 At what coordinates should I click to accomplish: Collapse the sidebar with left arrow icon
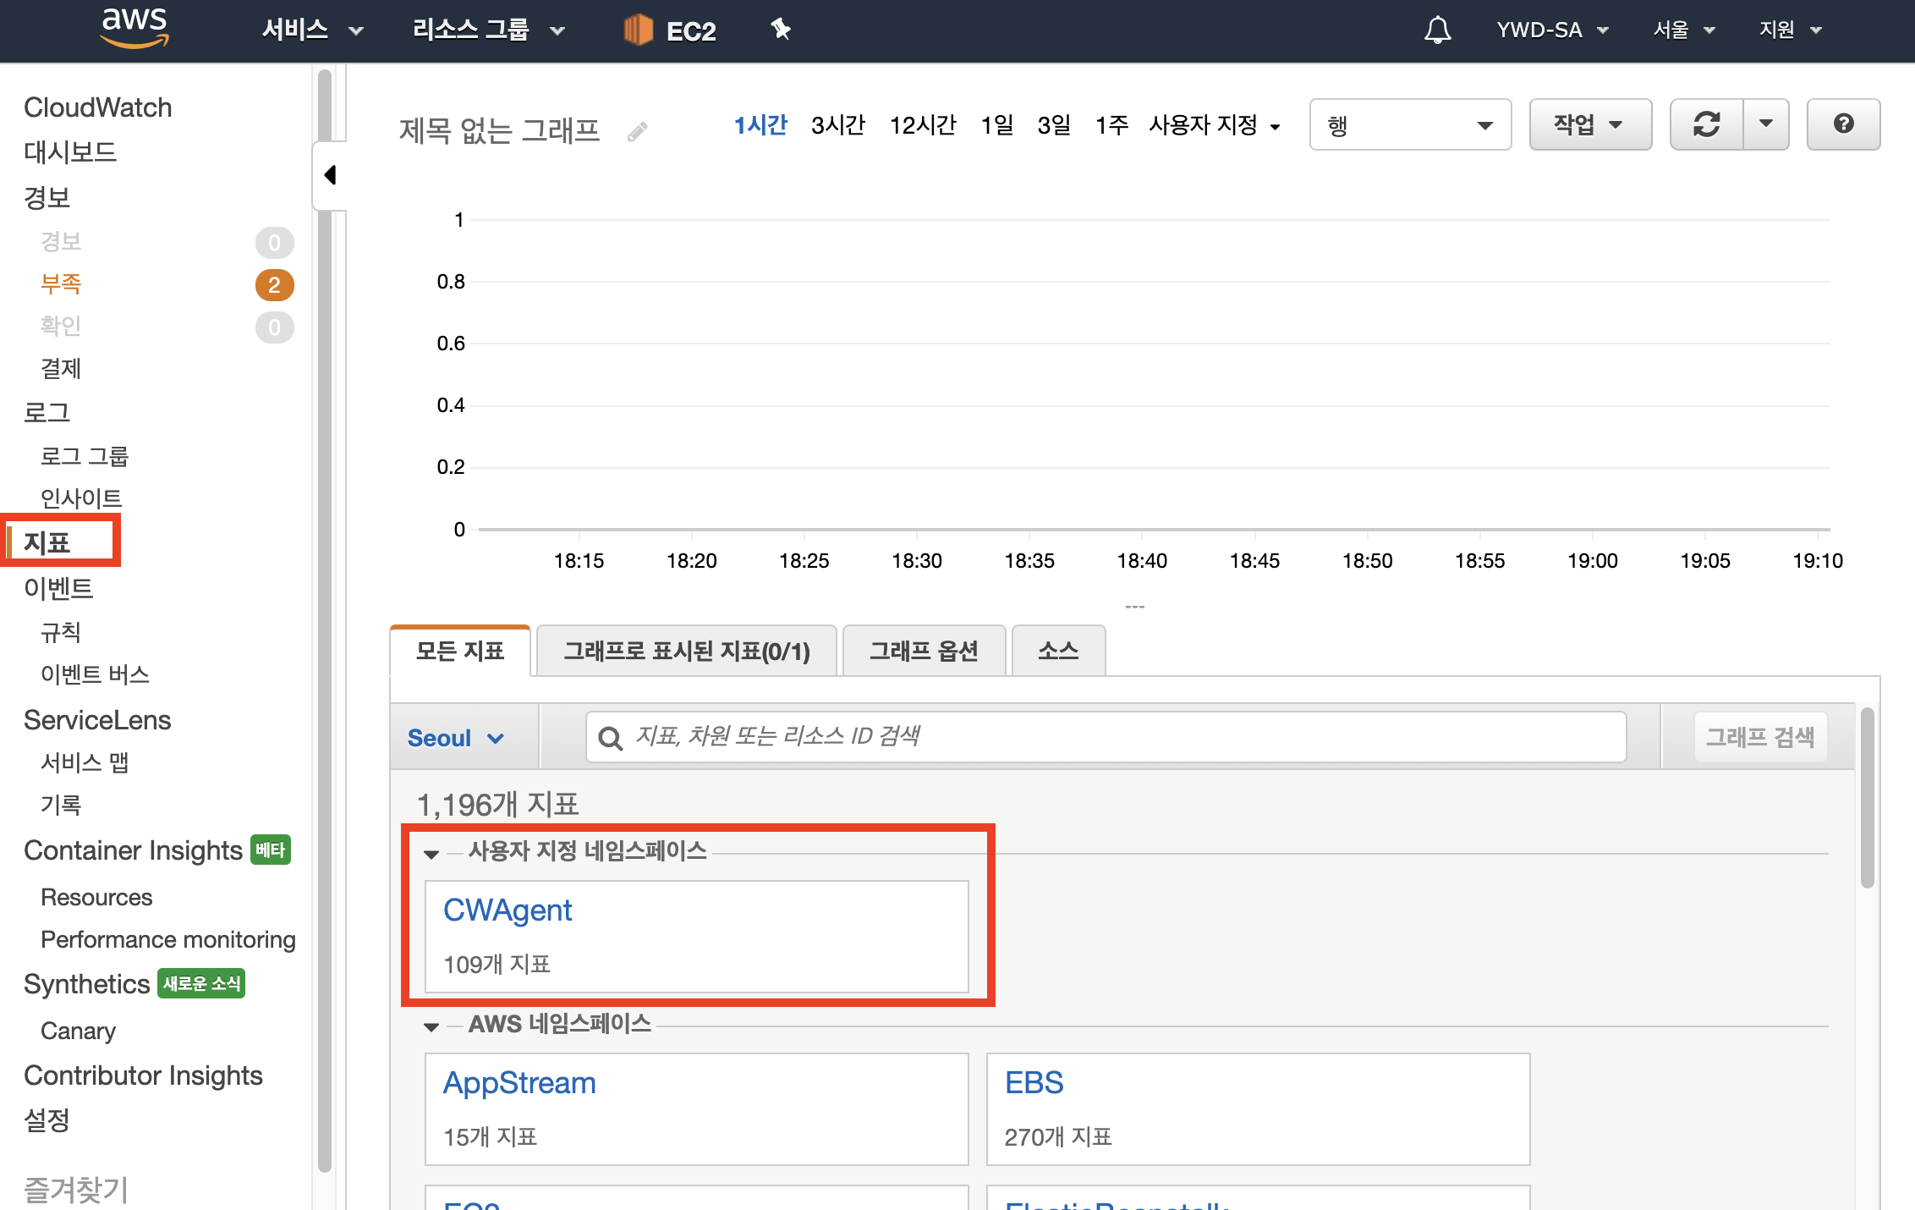330,175
